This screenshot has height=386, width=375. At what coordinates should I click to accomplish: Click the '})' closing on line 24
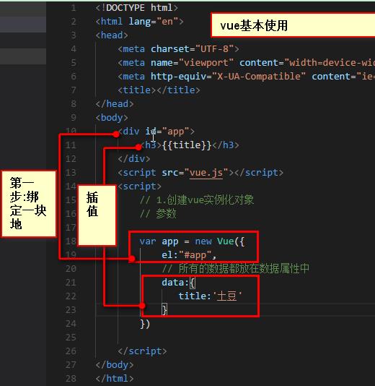[145, 324]
